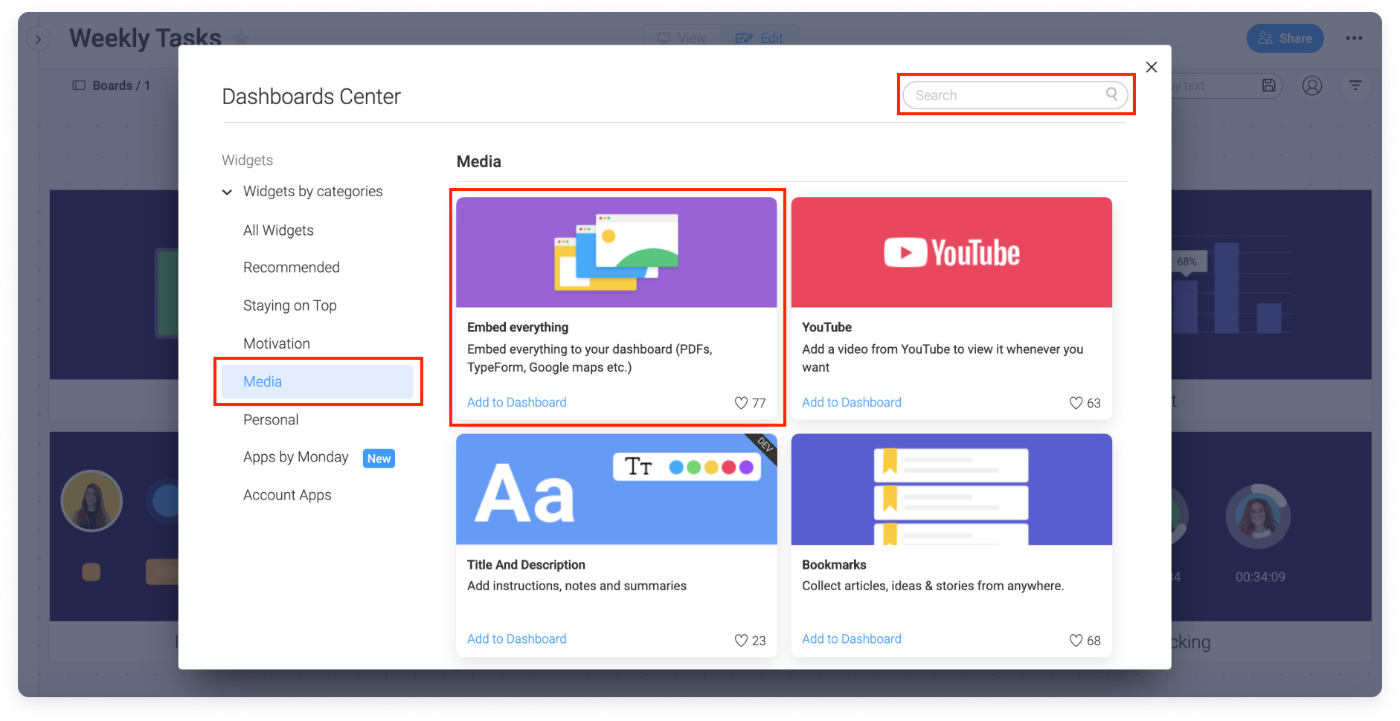The image size is (1400, 721).
Task: Collapse the Widgets by categories chevron
Action: 227,192
